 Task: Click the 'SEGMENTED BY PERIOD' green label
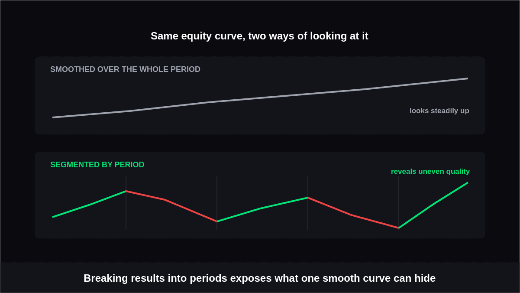pyautogui.click(x=97, y=165)
